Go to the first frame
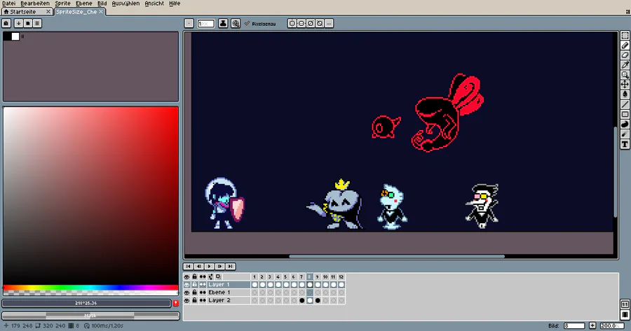Viewport: 631px width, 331px height. coord(188,267)
